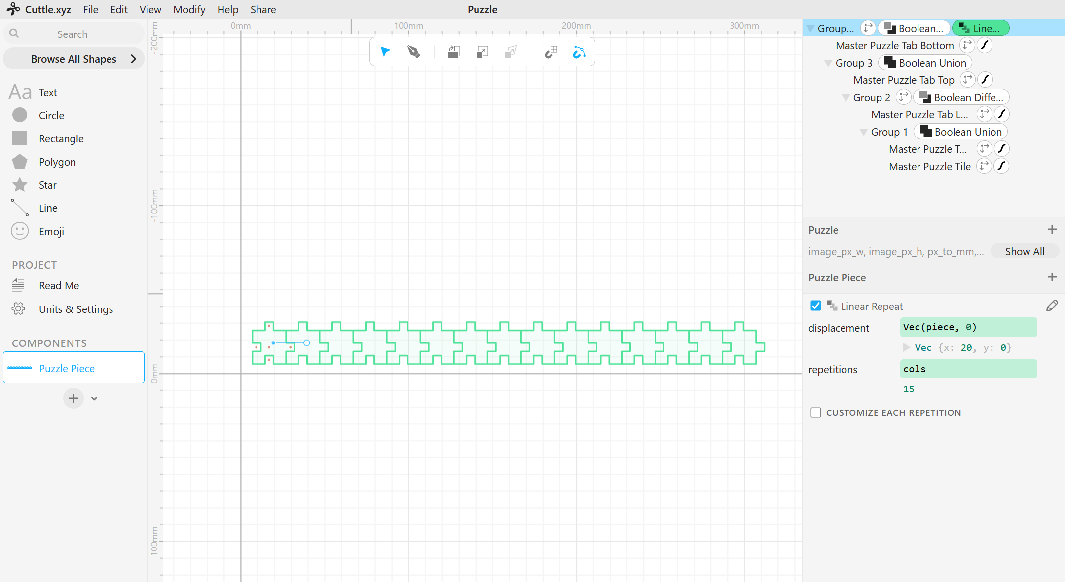
Task: Open the add-component dropdown chevron
Action: [94, 398]
